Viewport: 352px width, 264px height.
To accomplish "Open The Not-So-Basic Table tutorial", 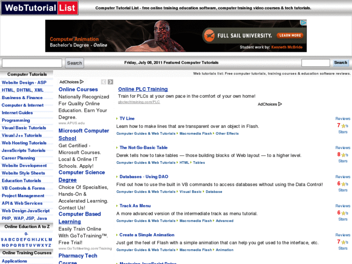I will coord(143,148).
